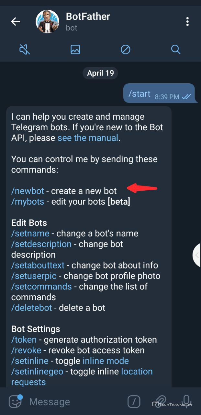Attach a file with paperclip

[x=160, y=401]
